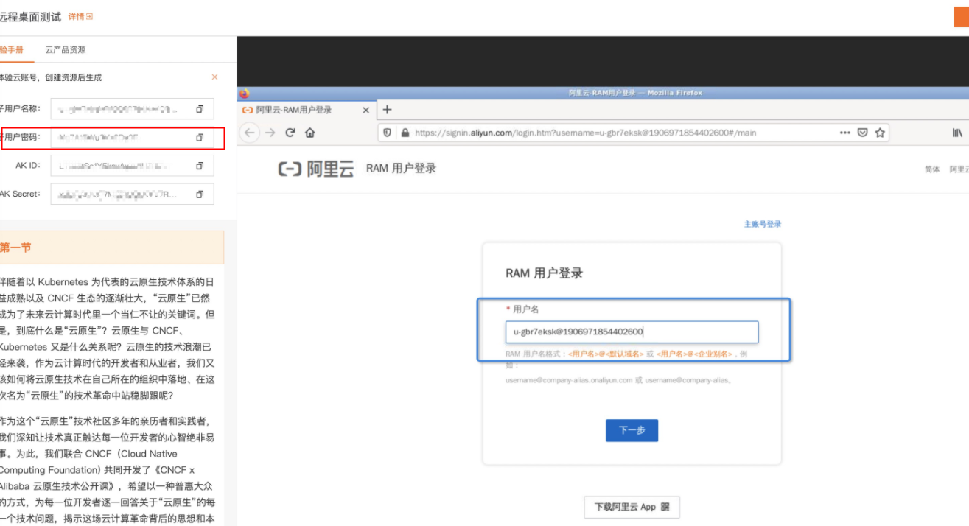Click the RAM 用户登录 form heading

pyautogui.click(x=544, y=273)
